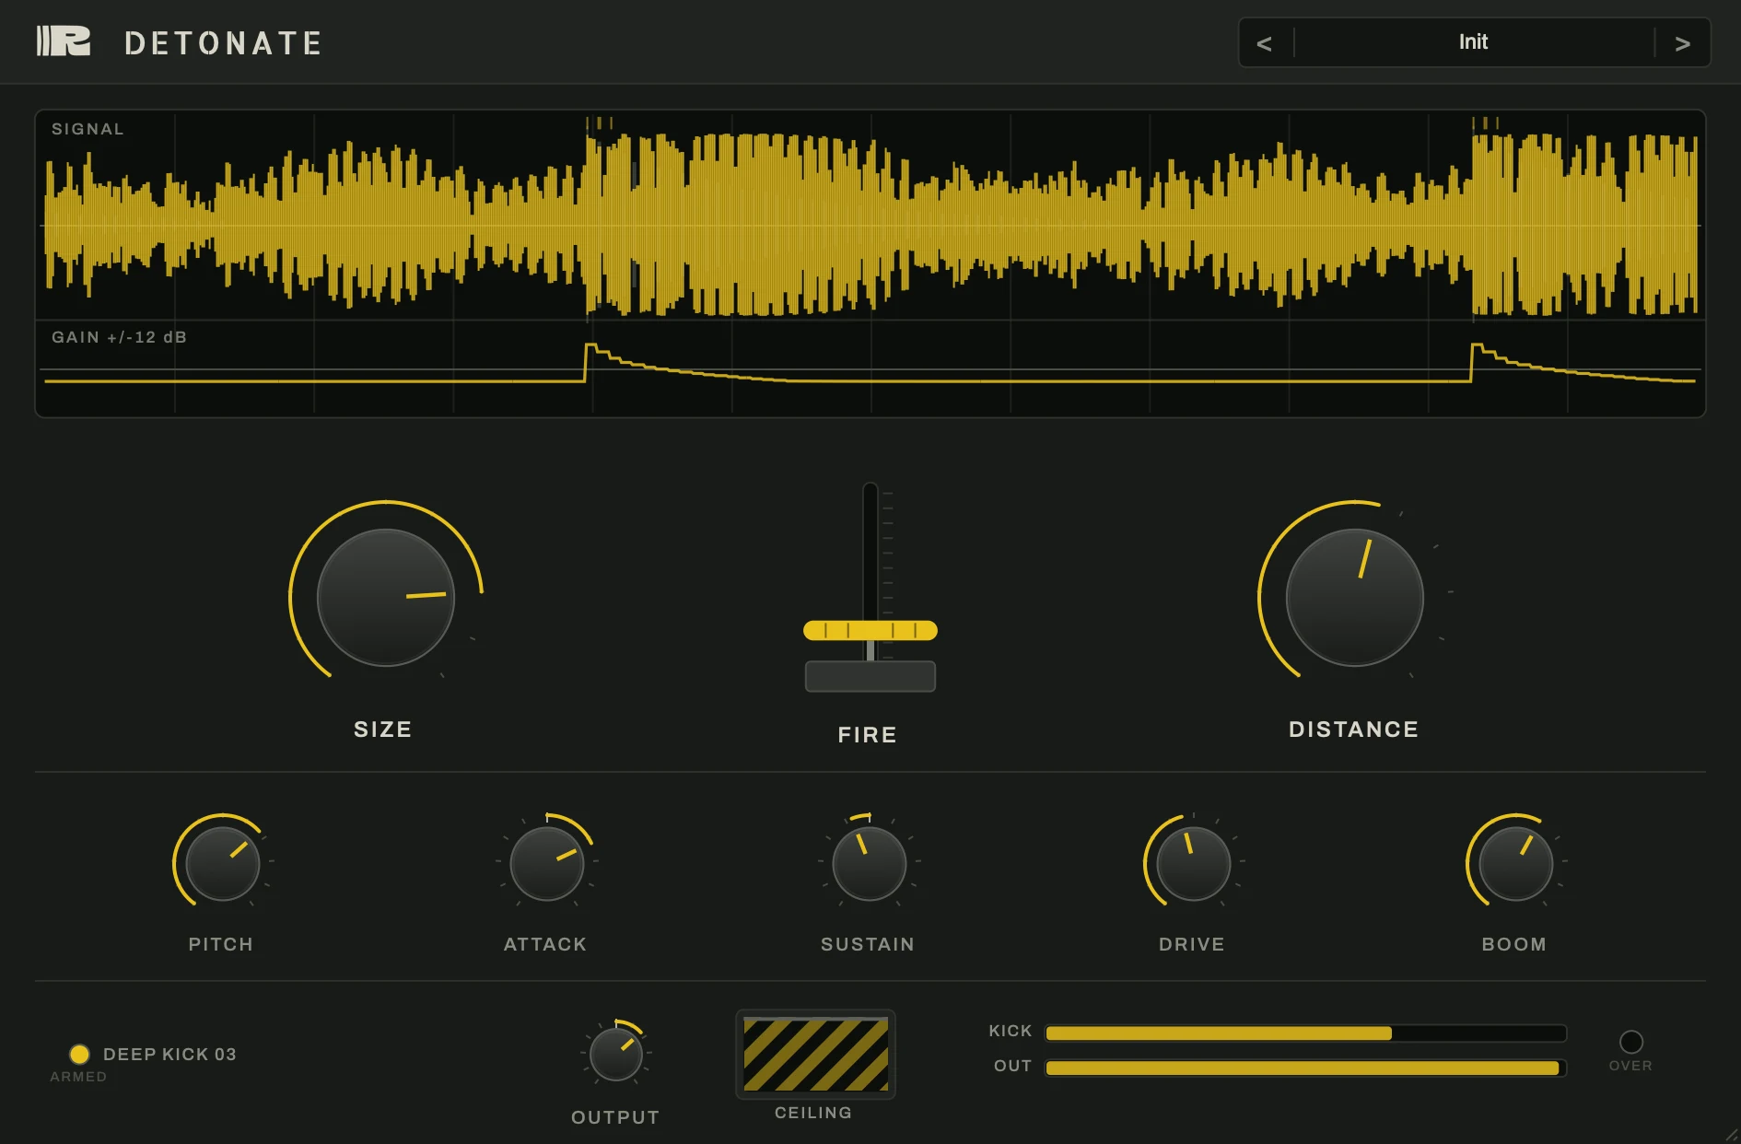Open the Init preset name menu
The width and height of the screenshot is (1741, 1144).
[x=1473, y=42]
